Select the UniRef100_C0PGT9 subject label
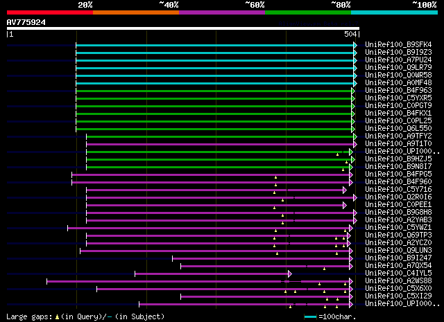Image resolution: width=444 pixels, height=322 pixels. 398,106
